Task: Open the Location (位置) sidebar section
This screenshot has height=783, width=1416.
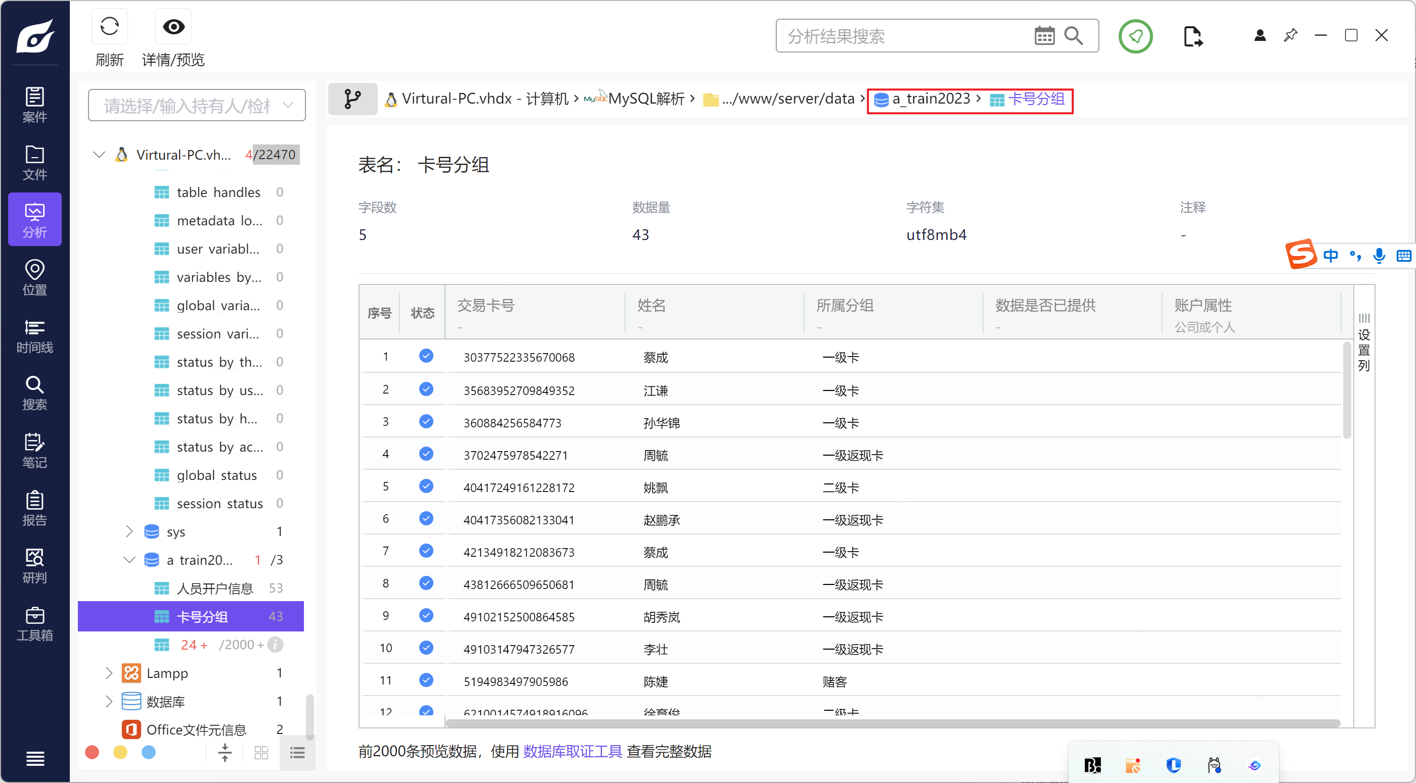Action: click(34, 278)
